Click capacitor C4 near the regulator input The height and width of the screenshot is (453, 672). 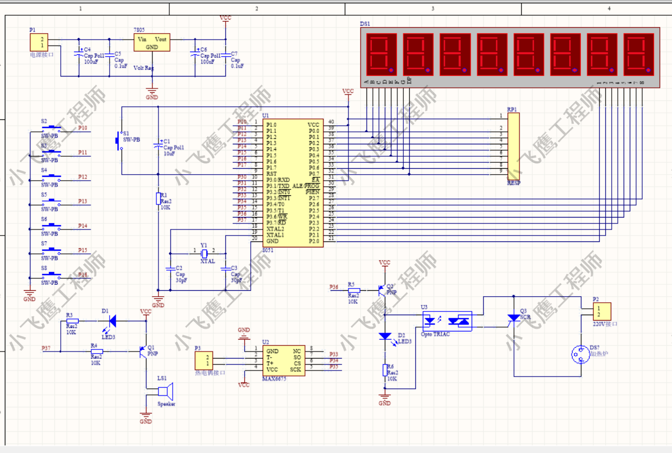78,53
